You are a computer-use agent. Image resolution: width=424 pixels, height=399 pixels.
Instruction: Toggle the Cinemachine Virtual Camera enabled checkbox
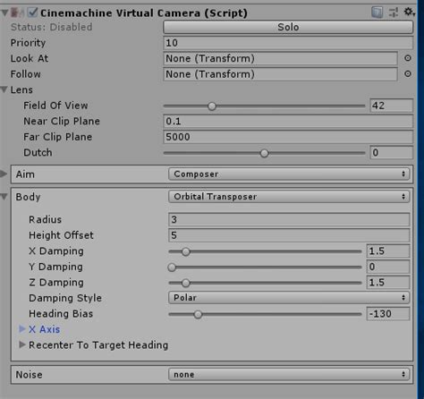[32, 13]
